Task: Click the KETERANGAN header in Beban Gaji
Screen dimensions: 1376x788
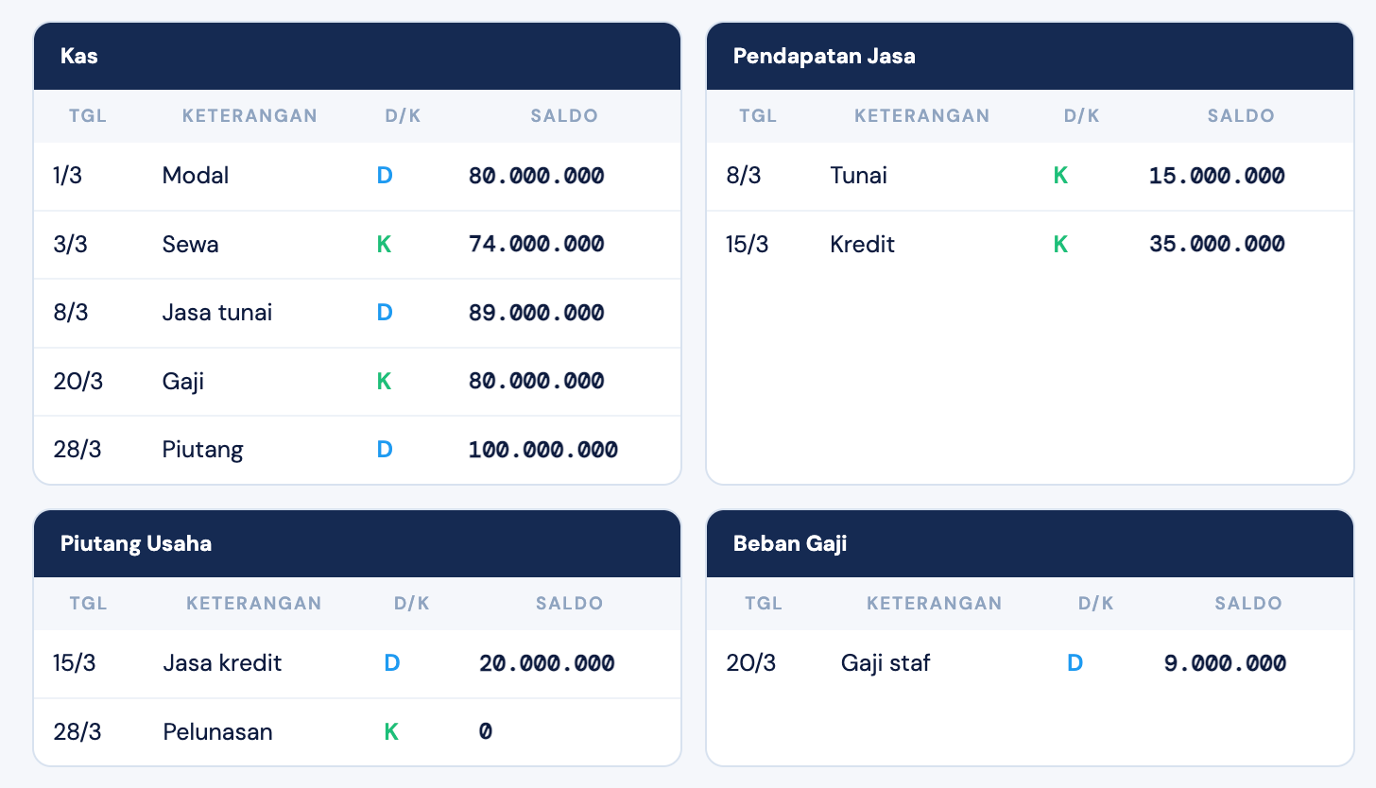Action: [935, 604]
